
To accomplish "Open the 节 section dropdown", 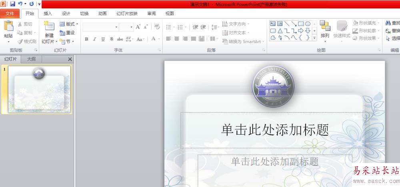I will pos(67,41).
